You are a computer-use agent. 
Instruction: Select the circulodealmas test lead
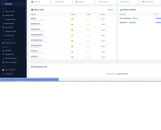[x=73, y=41]
